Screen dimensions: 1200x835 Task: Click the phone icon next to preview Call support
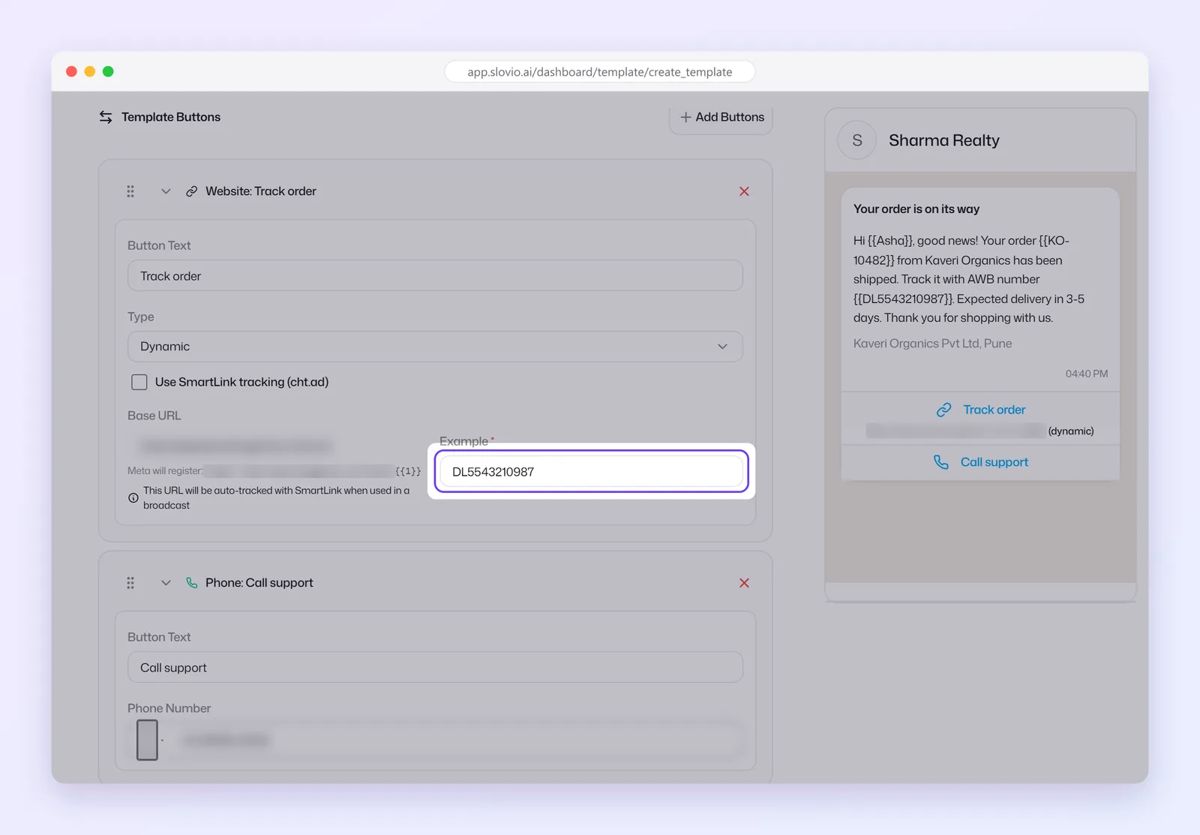941,462
